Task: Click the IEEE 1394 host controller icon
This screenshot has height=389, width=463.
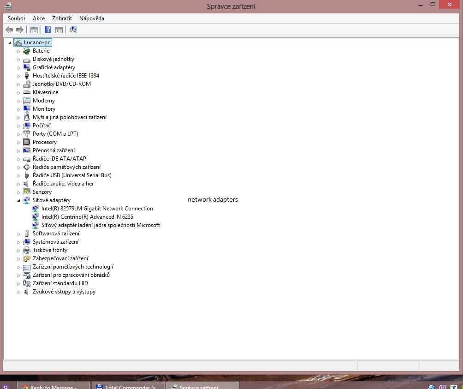Action: (27, 76)
